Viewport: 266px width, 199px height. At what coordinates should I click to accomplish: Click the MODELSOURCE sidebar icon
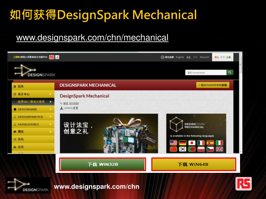coord(15,124)
